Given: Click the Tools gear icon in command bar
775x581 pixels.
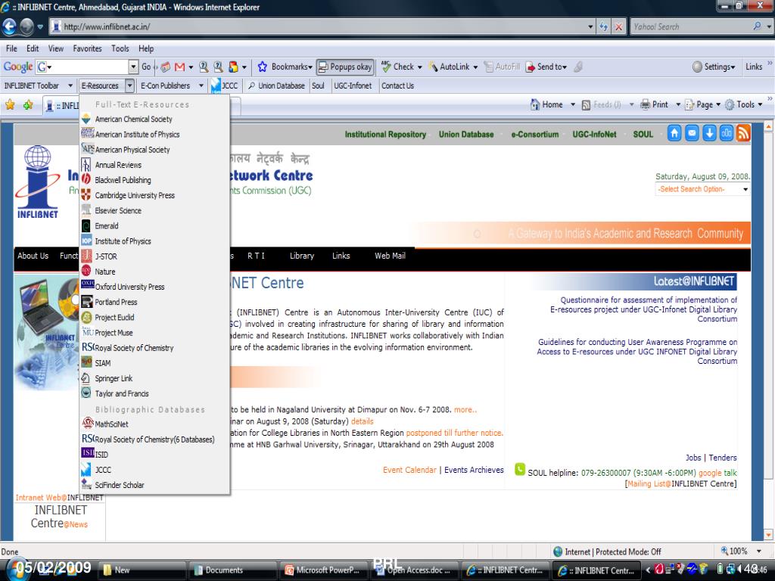Looking at the screenshot, I should click(x=730, y=104).
